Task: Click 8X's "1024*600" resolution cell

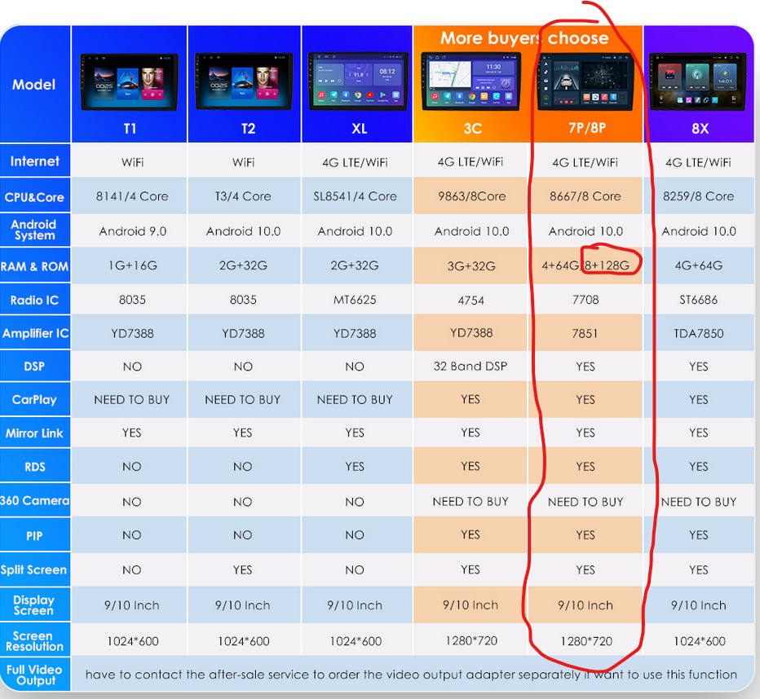Action: pyautogui.click(x=700, y=641)
